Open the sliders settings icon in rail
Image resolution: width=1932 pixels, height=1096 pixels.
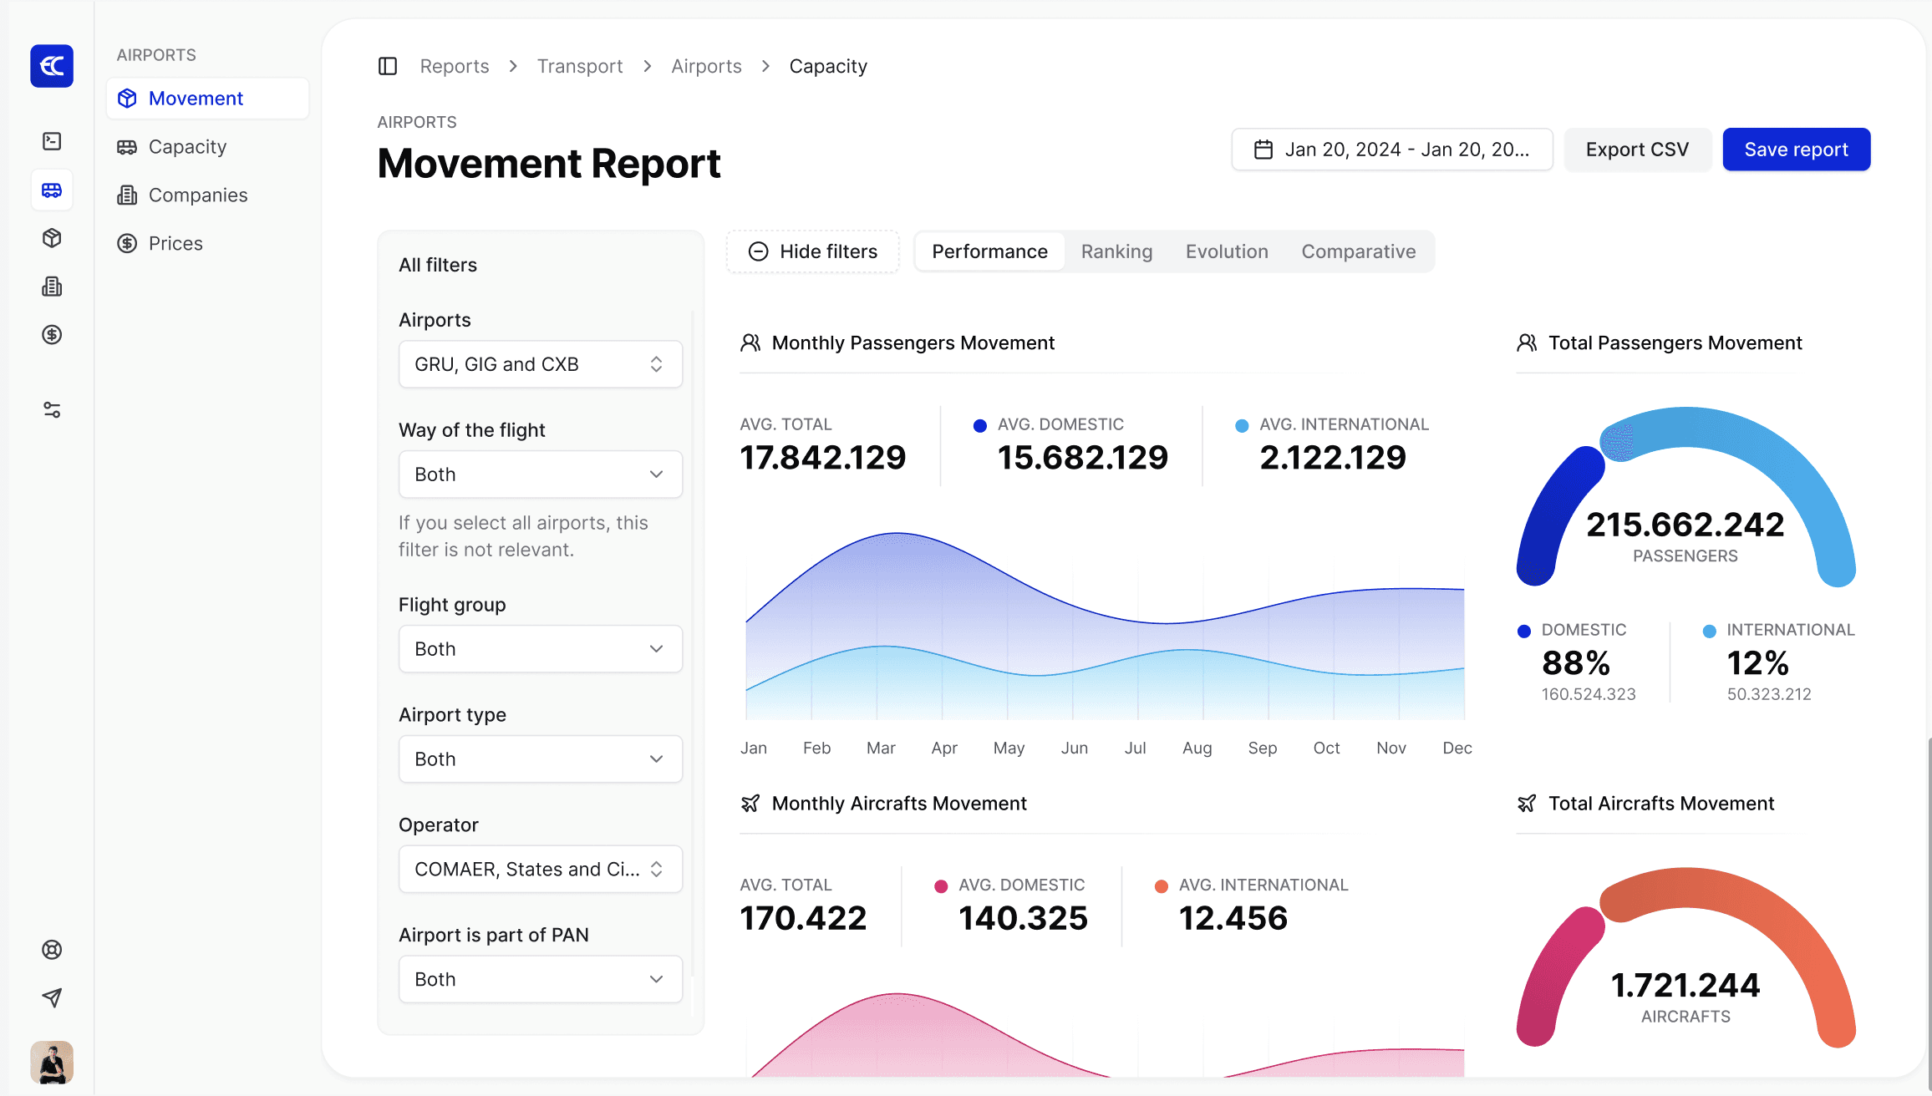(x=52, y=409)
